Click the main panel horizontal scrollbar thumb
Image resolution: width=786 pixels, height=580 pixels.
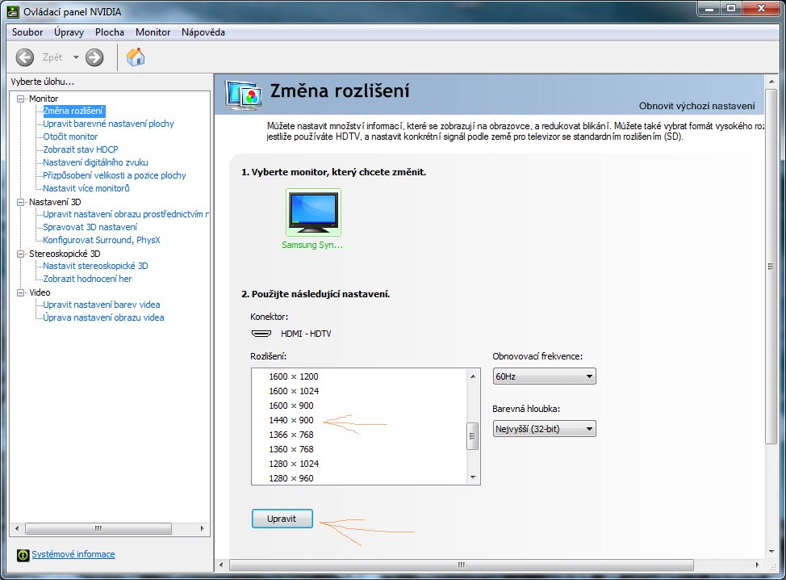click(x=462, y=565)
